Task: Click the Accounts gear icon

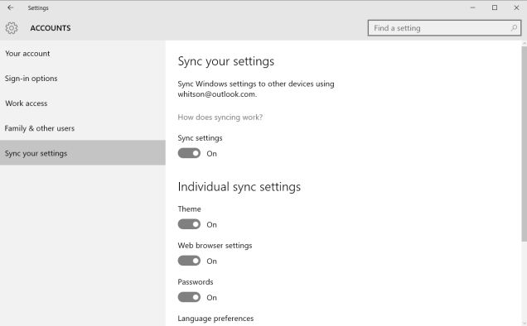Action: (12, 28)
